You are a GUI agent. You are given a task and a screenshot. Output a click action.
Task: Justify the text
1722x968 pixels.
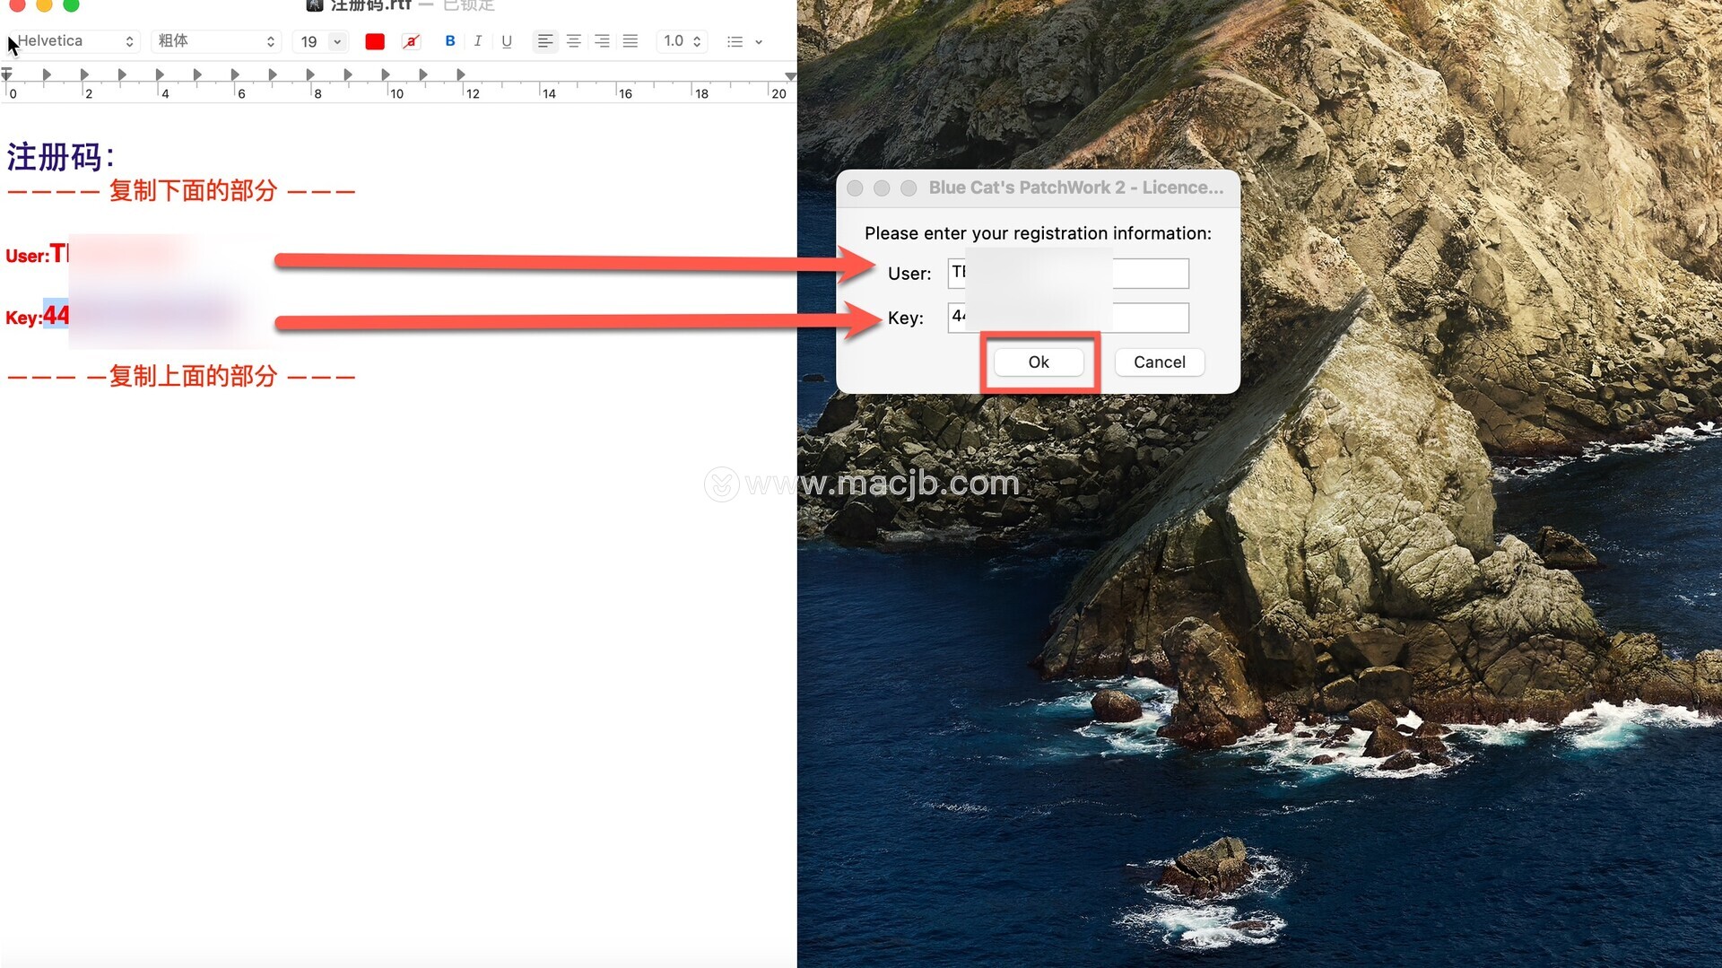(x=631, y=41)
